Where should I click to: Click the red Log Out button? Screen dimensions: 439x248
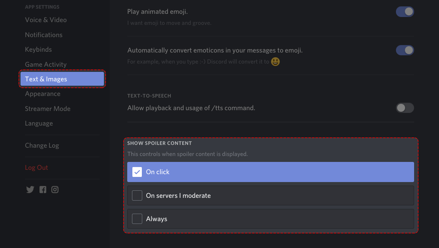point(36,167)
